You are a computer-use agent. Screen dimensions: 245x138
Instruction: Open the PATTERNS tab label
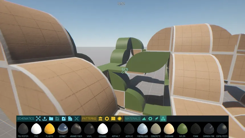click(x=89, y=119)
